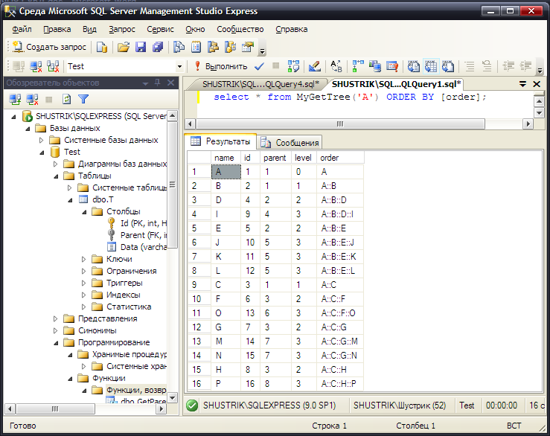Click in the SQL query editor text
The height and width of the screenshot is (436, 550).
point(350,97)
